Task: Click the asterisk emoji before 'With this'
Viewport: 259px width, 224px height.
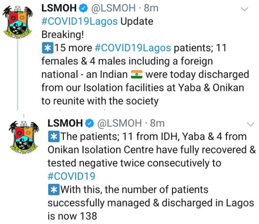Action: [54, 190]
